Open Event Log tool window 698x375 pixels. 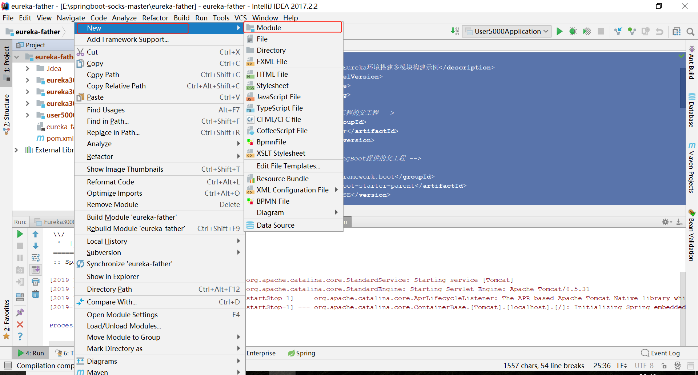660,353
